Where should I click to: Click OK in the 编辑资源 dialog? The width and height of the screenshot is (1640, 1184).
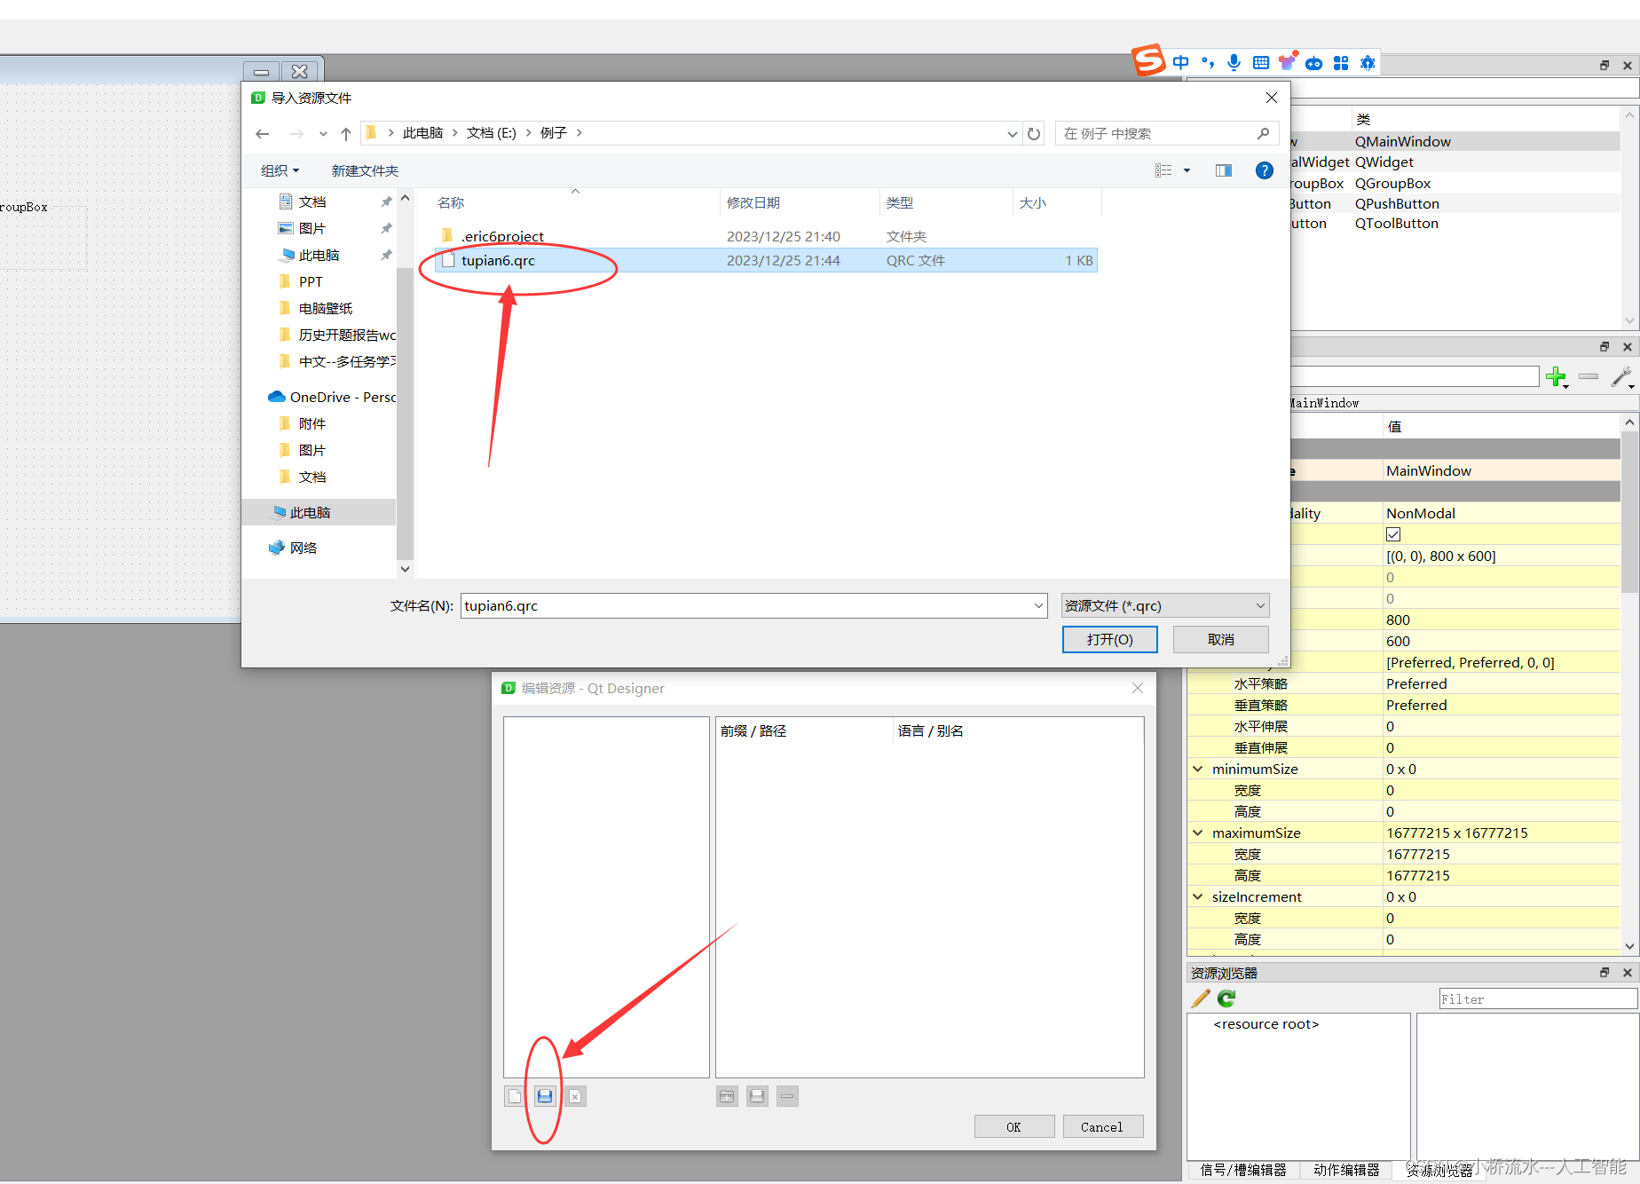pos(1013,1126)
